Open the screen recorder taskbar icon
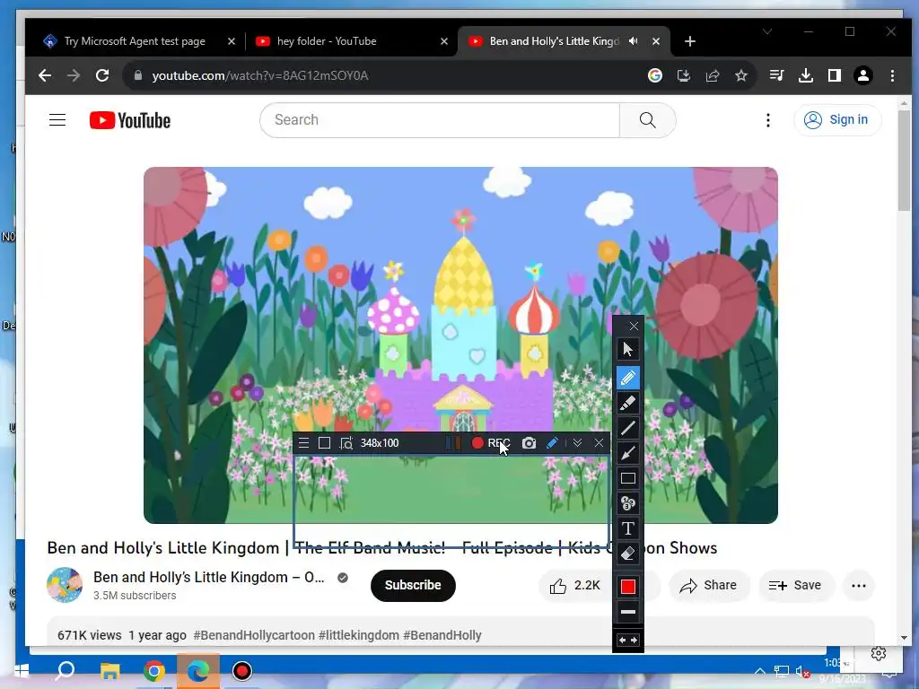The width and height of the screenshot is (919, 689). coord(241,671)
